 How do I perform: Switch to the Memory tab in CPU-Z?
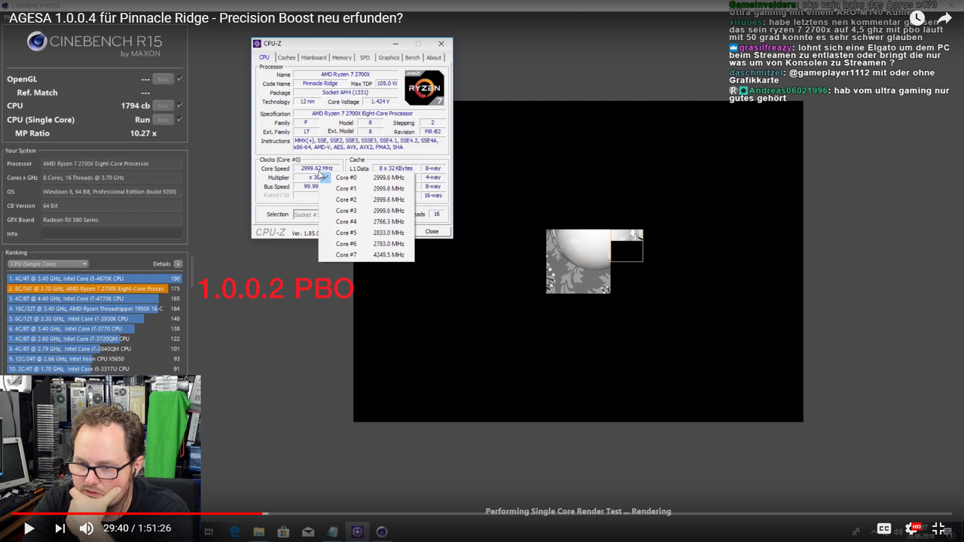342,57
